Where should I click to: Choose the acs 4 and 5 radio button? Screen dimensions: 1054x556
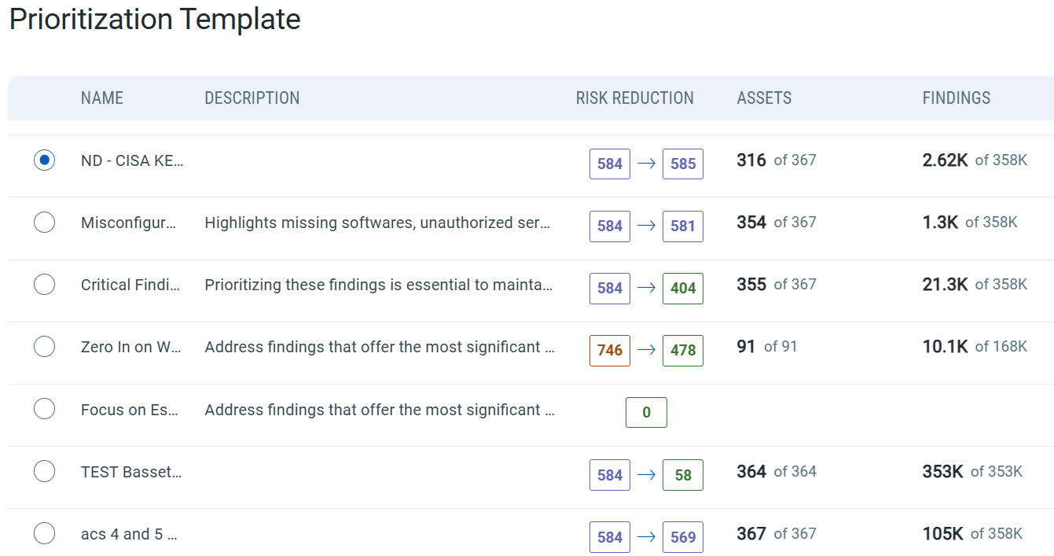(x=45, y=533)
